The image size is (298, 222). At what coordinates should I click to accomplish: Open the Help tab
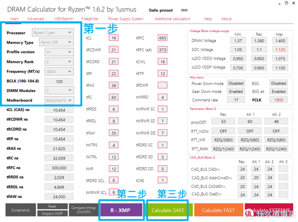(208, 19)
